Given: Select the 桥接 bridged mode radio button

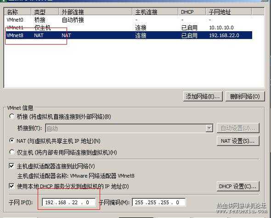Looking at the screenshot, I should coord(12,117).
